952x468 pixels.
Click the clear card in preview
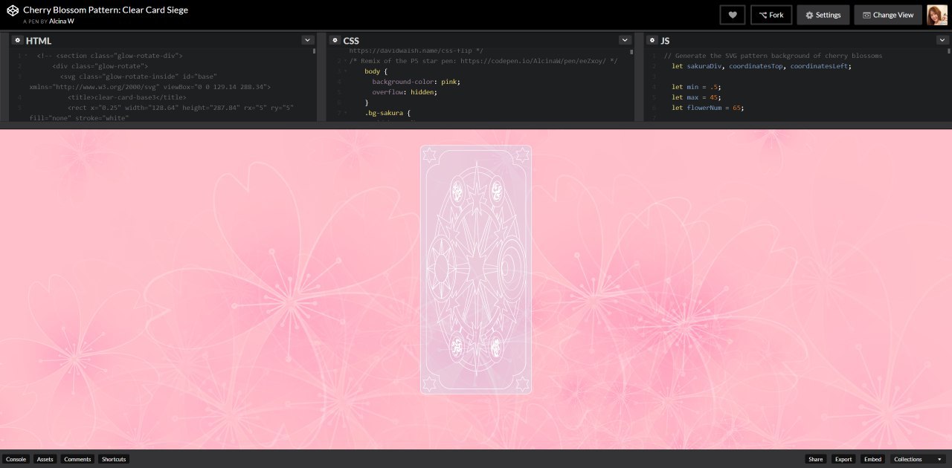[x=475, y=269]
